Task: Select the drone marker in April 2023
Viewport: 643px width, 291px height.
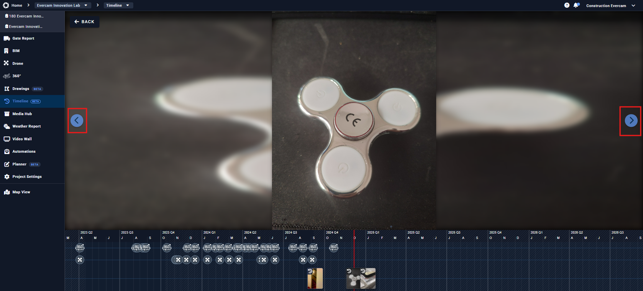Action: (x=80, y=260)
